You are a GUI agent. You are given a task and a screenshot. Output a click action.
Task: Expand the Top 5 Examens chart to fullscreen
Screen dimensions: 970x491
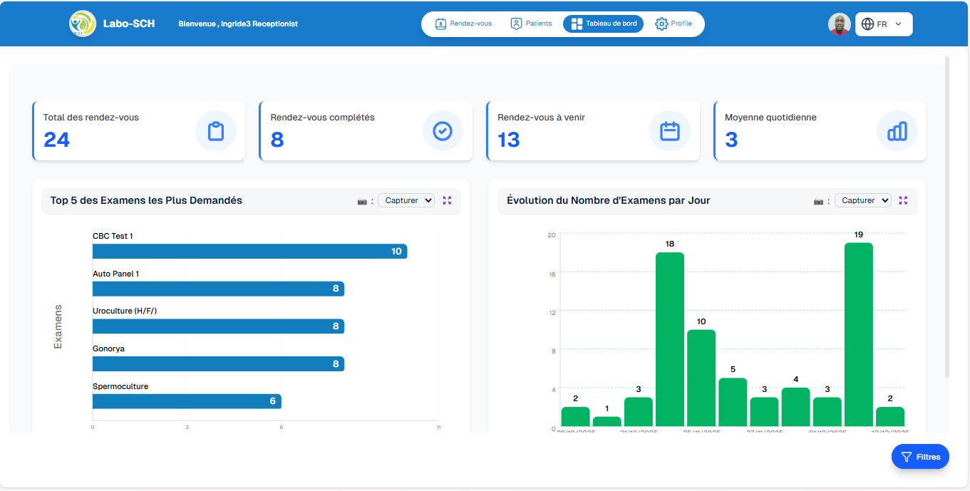click(447, 200)
